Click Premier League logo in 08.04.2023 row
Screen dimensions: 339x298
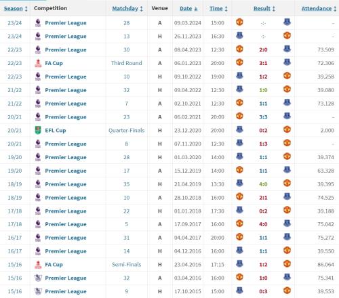coord(38,49)
